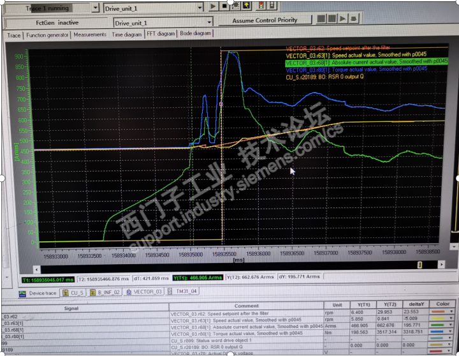Open the Trace 1 running selector dropdown
Viewport: 459px width, 356px height.
coord(95,8)
